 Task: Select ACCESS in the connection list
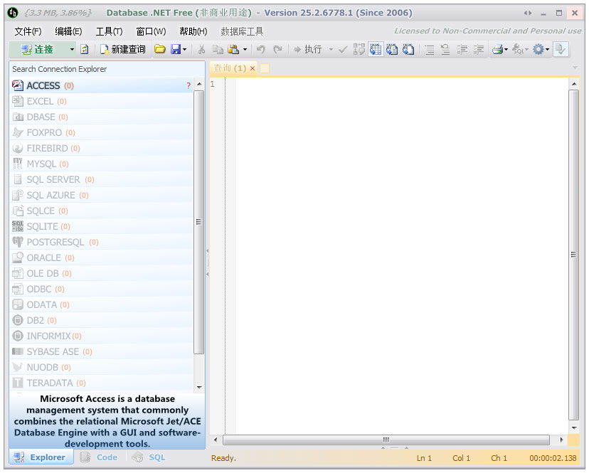(x=102, y=85)
